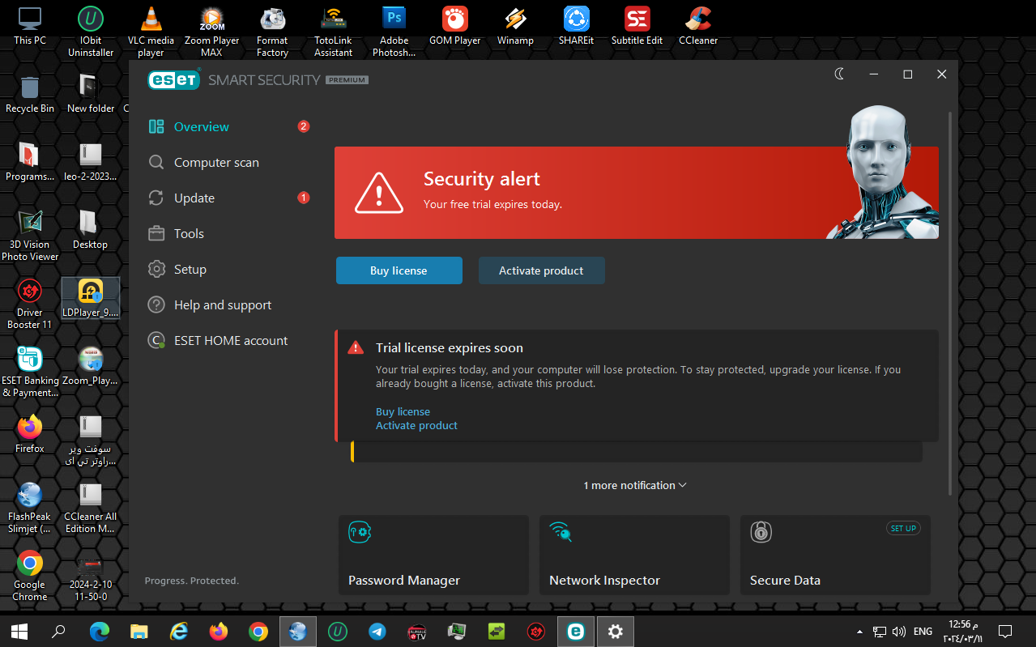
Task: Select the TotoLink Assistant desktop icon
Action: point(333,32)
